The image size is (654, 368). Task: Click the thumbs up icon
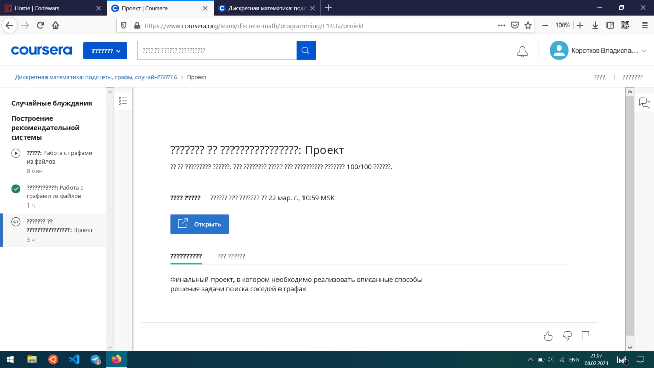[548, 336]
